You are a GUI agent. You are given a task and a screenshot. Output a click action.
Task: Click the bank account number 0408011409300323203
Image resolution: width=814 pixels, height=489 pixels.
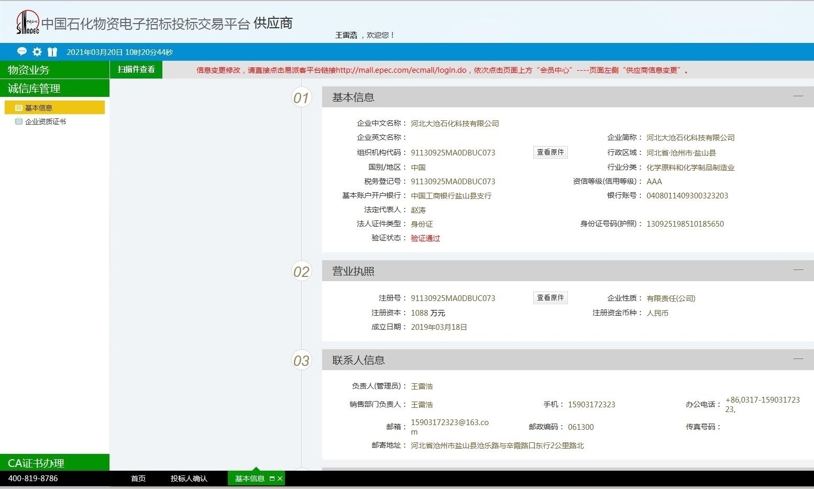tap(687, 196)
